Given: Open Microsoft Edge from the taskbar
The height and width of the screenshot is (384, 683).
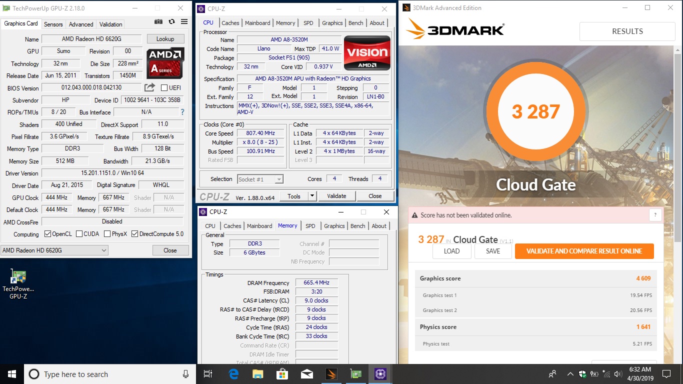Looking at the screenshot, I should coord(233,373).
